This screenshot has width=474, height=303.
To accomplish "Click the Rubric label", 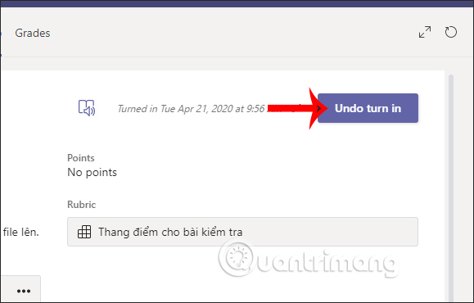I will (x=81, y=205).
